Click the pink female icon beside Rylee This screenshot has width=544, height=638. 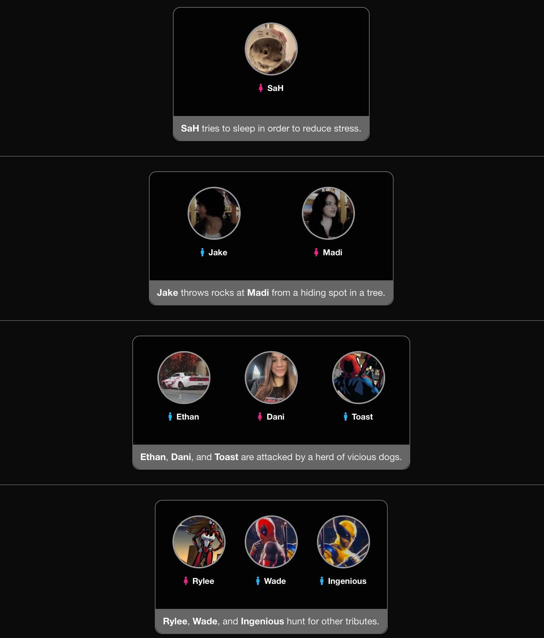click(x=186, y=581)
